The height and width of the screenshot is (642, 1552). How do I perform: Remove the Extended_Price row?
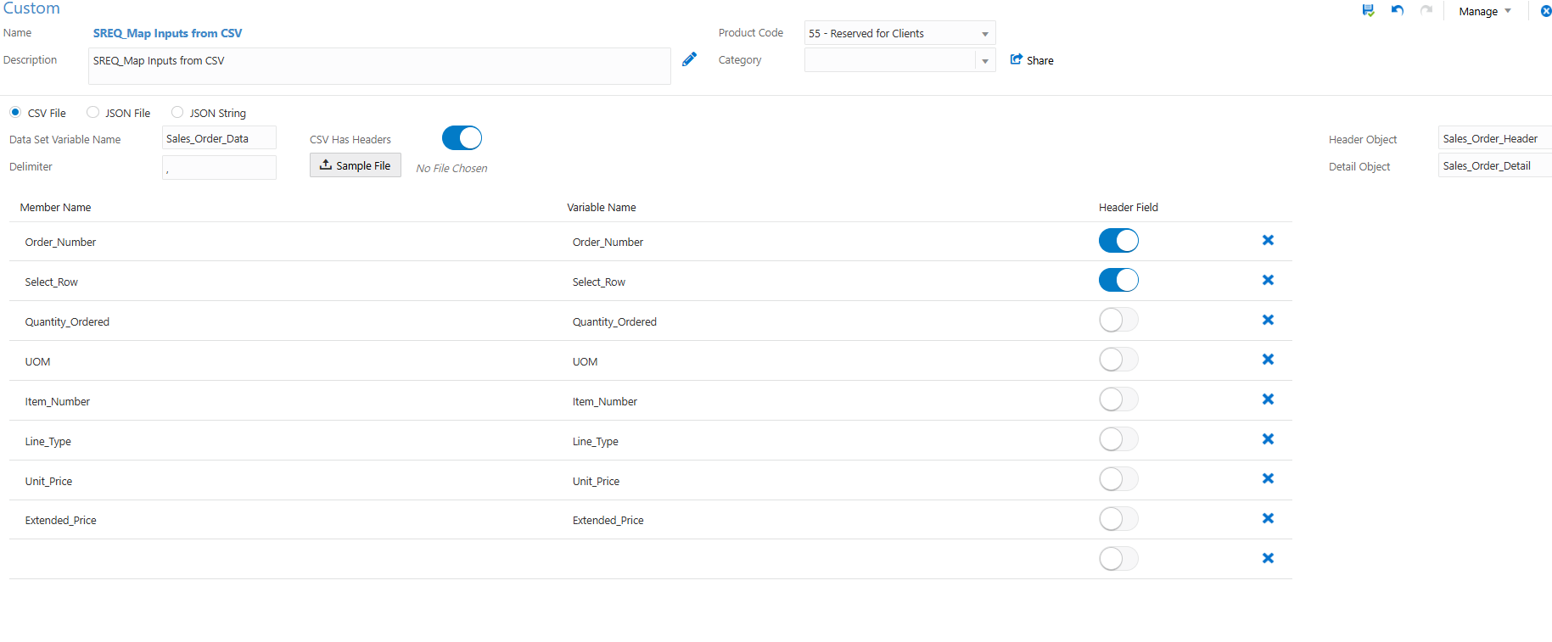coord(1268,518)
